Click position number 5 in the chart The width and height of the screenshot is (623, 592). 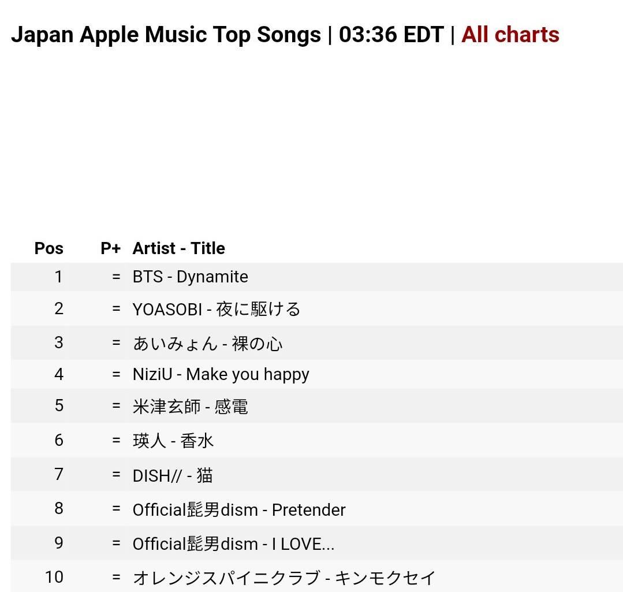[x=59, y=405]
